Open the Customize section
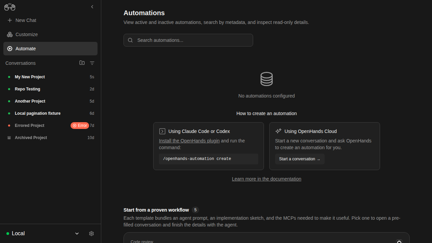 tap(50, 34)
